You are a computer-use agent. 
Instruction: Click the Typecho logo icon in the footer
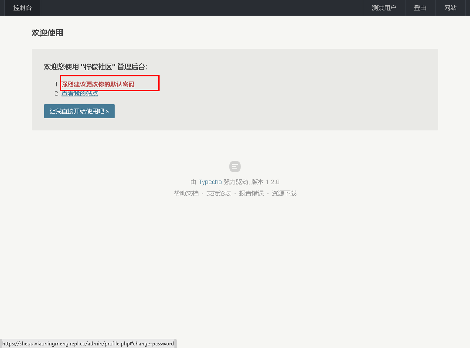pyautogui.click(x=235, y=167)
